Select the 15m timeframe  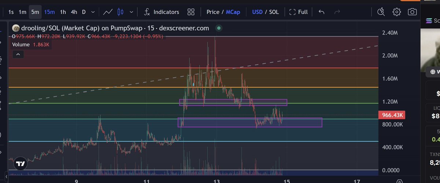click(x=49, y=12)
